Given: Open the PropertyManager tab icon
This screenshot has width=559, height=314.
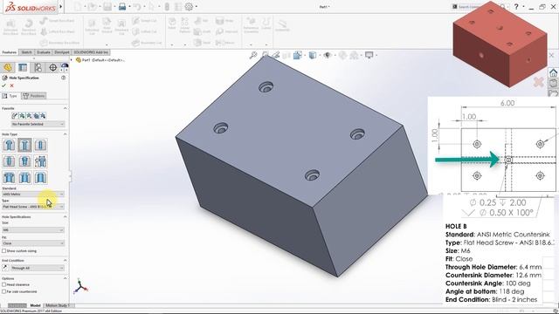Looking at the screenshot, I should click(23, 67).
